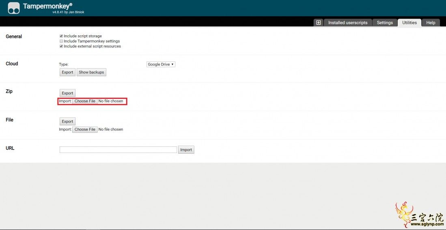The image size is (446, 230).
Task: Open the Google Drive type dropdown
Action: click(x=161, y=64)
